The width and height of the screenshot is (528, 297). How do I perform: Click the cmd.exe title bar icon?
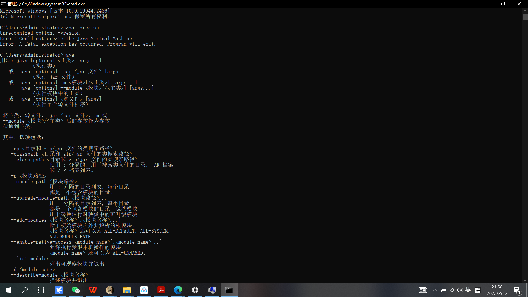(x=3, y=4)
